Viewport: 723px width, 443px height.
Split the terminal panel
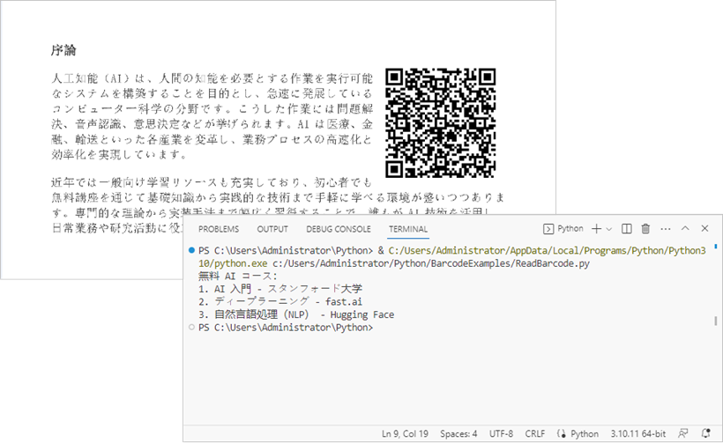pyautogui.click(x=626, y=228)
